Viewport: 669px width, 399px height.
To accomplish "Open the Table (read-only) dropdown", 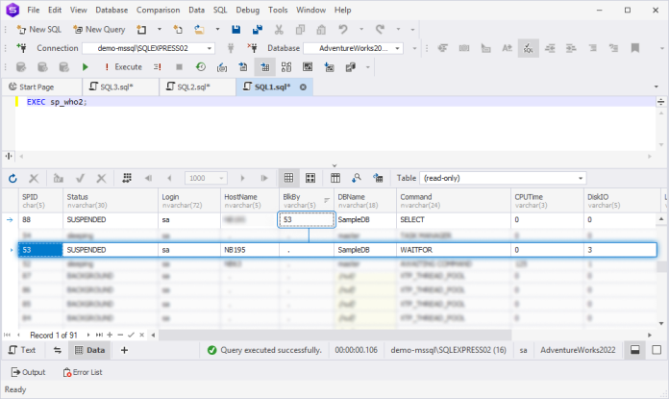I will pyautogui.click(x=580, y=178).
